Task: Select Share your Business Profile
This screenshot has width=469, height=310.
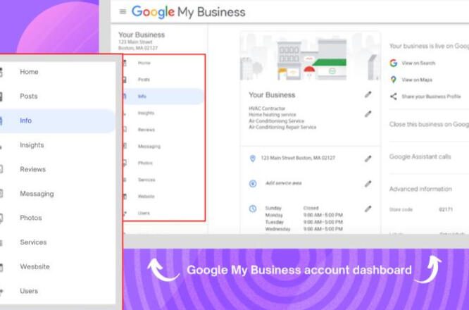Action: tap(431, 97)
